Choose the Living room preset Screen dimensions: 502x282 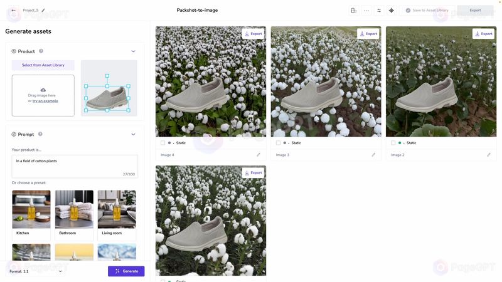(x=117, y=214)
